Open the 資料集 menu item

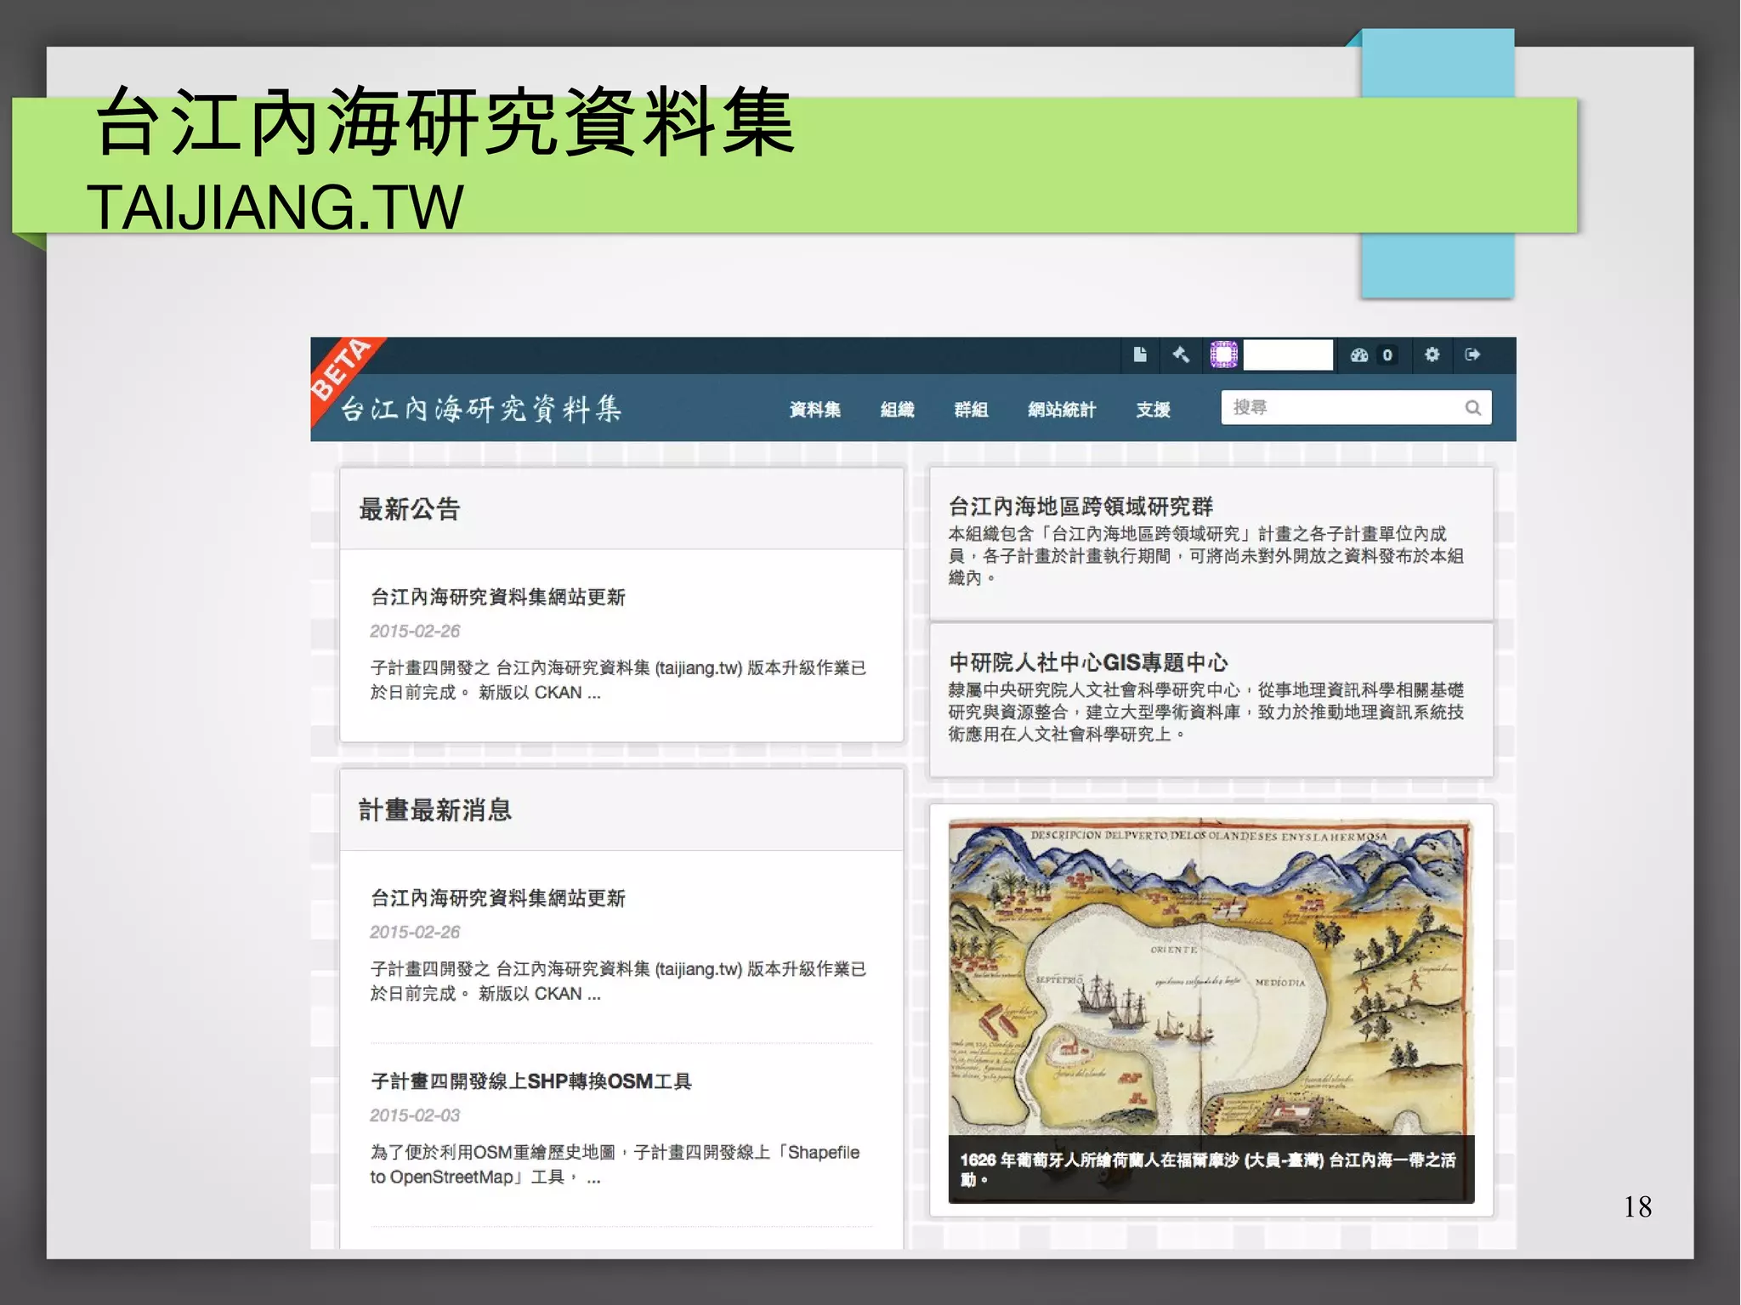tap(814, 410)
